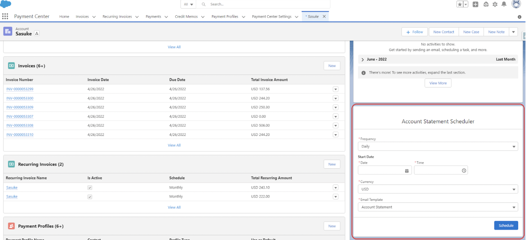The image size is (526, 240).
Task: Open the user avatar profile menu
Action: click(516, 4)
